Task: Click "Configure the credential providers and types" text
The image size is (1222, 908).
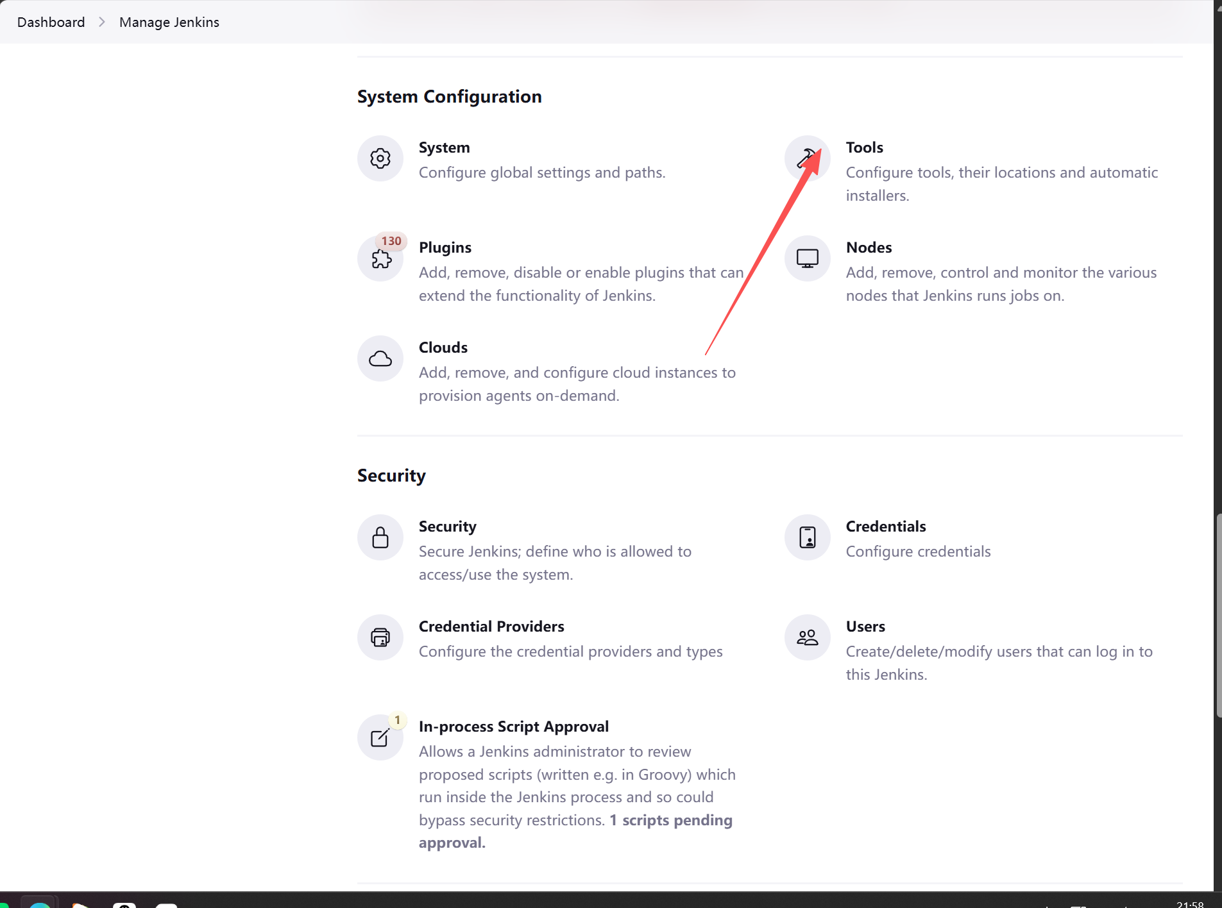Action: click(x=571, y=652)
